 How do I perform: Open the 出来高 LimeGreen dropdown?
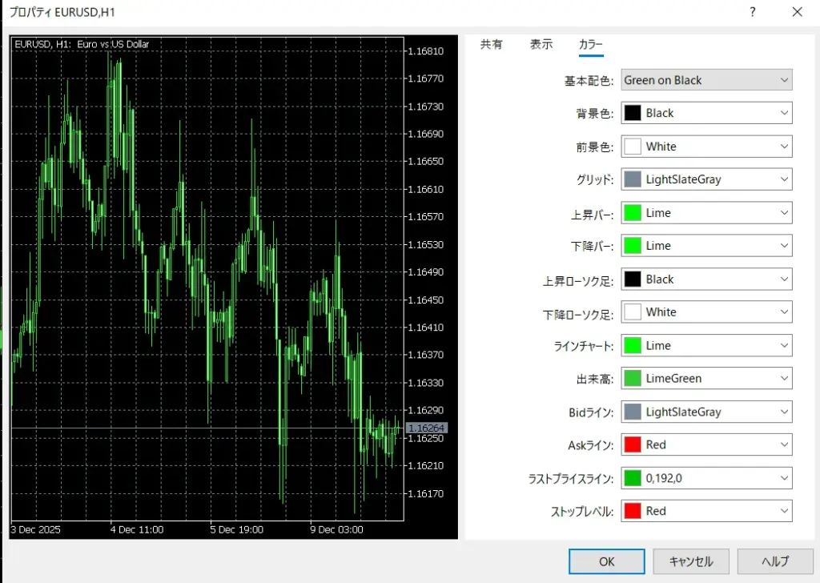[706, 379]
